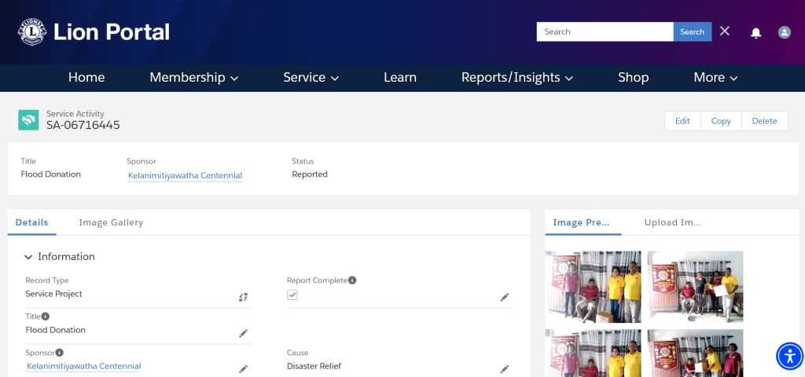Screen dimensions: 805x377
Task: Expand the More menu
Action: [x=715, y=78]
